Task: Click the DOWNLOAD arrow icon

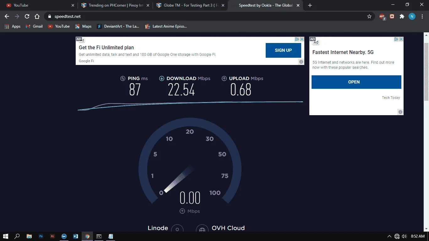Action: click(161, 78)
